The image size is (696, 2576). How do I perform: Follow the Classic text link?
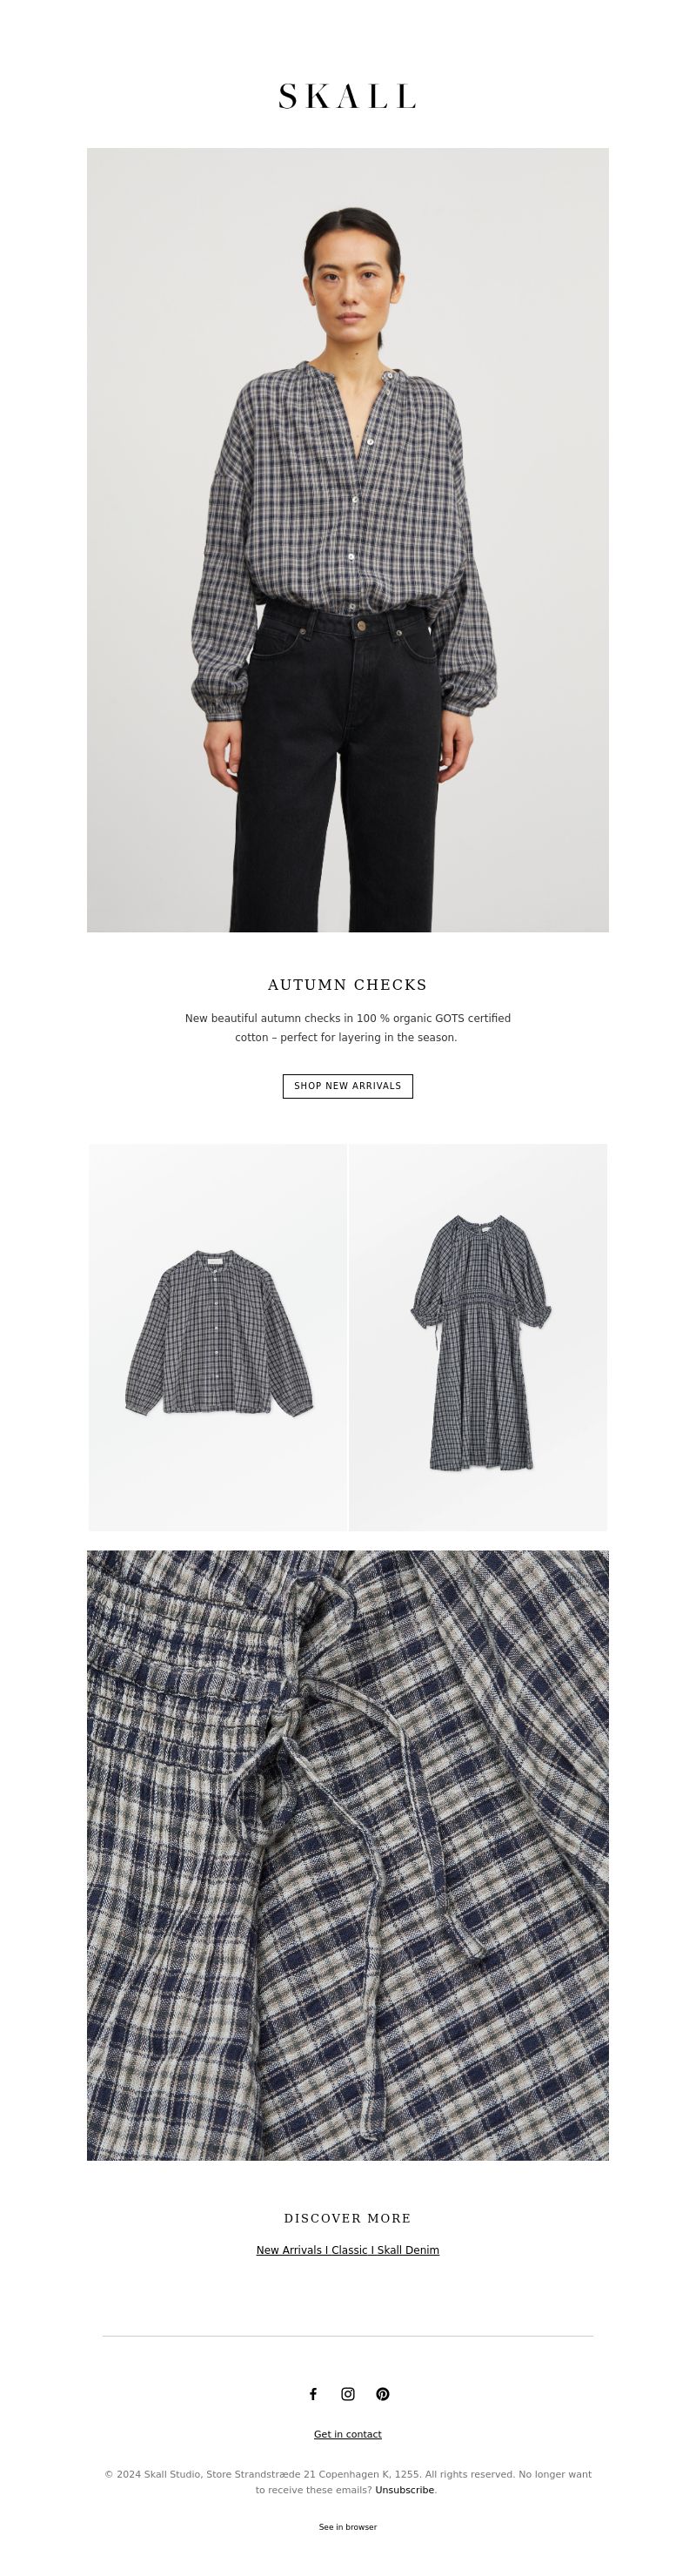click(x=350, y=2250)
